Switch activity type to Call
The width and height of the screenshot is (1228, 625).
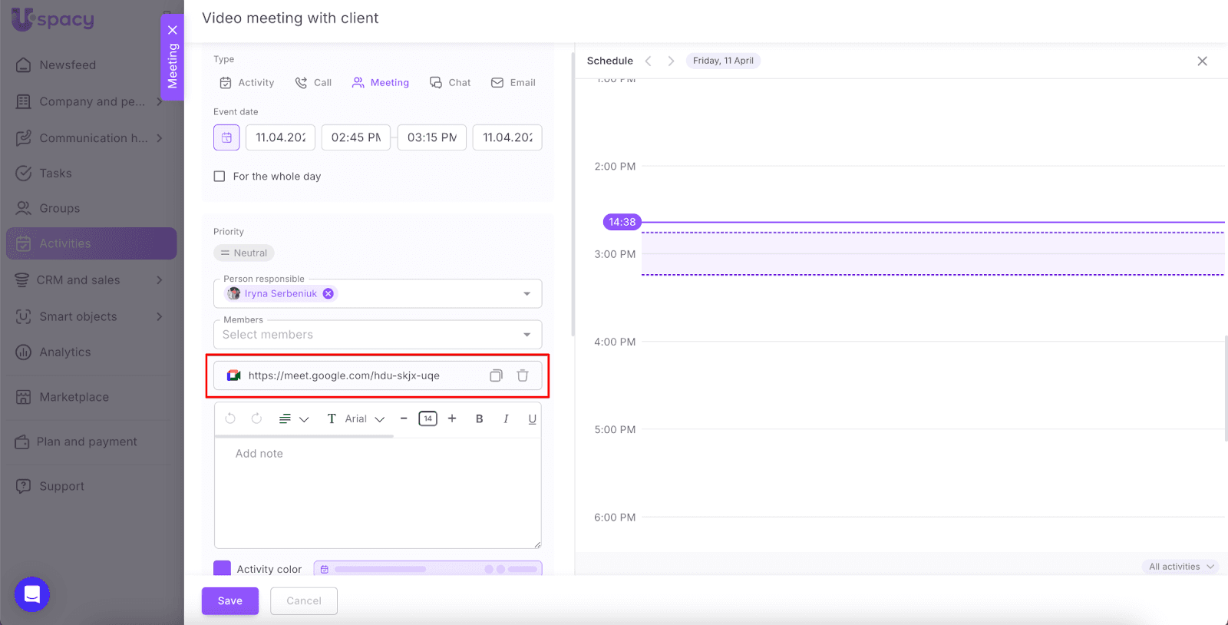click(314, 83)
